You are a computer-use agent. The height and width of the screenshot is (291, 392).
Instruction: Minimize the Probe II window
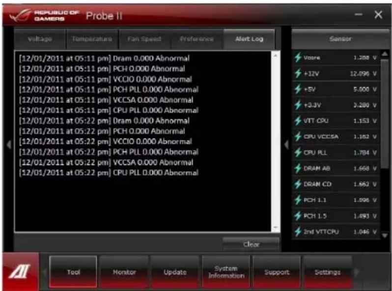(359, 15)
